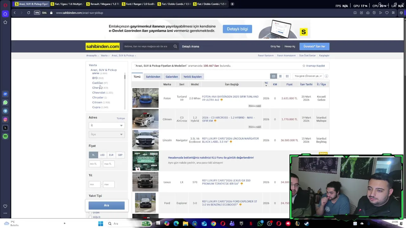The image size is (406, 228).
Task: Switch to the Tümü listings tab
Action: click(137, 77)
